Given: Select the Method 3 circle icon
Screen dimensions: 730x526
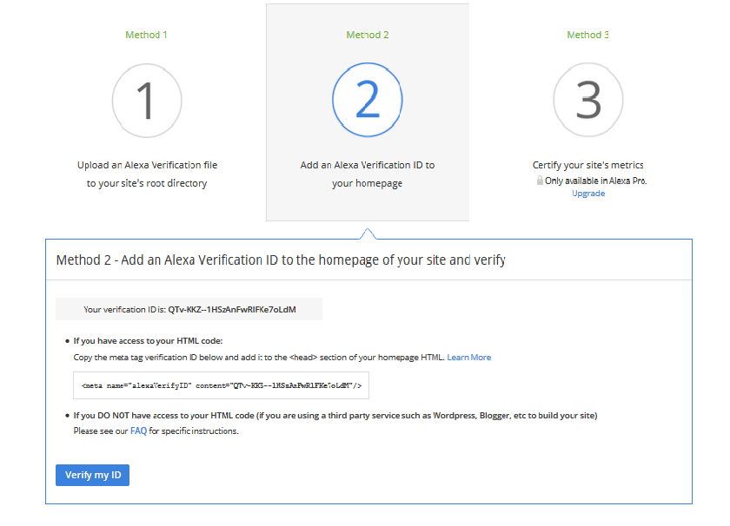Looking at the screenshot, I should tap(588, 100).
